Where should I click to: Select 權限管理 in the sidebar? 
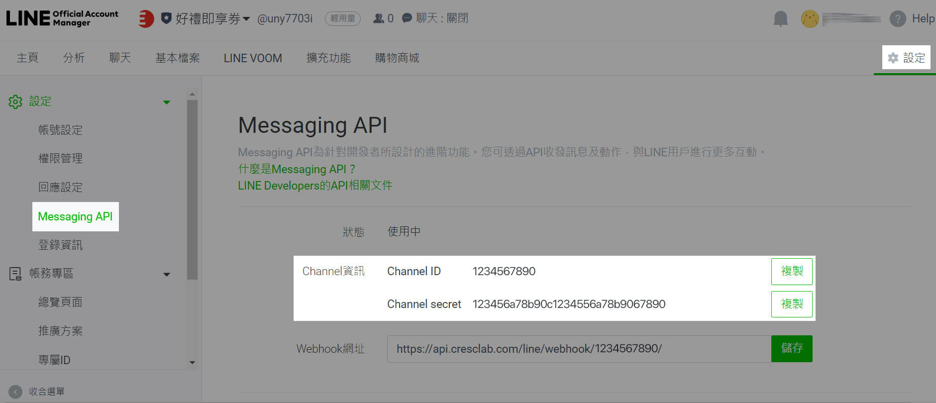(60, 158)
